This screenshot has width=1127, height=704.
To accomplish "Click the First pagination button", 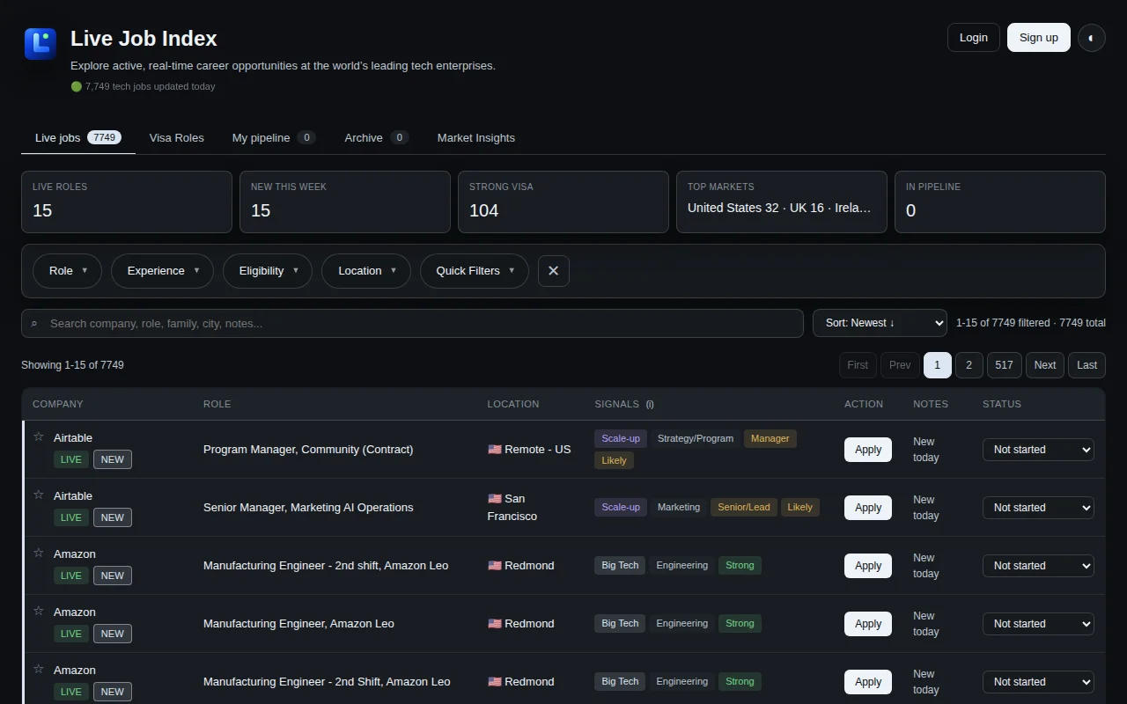I will [x=858, y=365].
